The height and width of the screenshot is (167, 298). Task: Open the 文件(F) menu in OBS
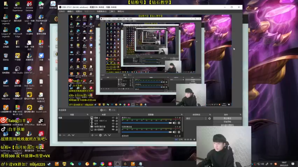62,12
